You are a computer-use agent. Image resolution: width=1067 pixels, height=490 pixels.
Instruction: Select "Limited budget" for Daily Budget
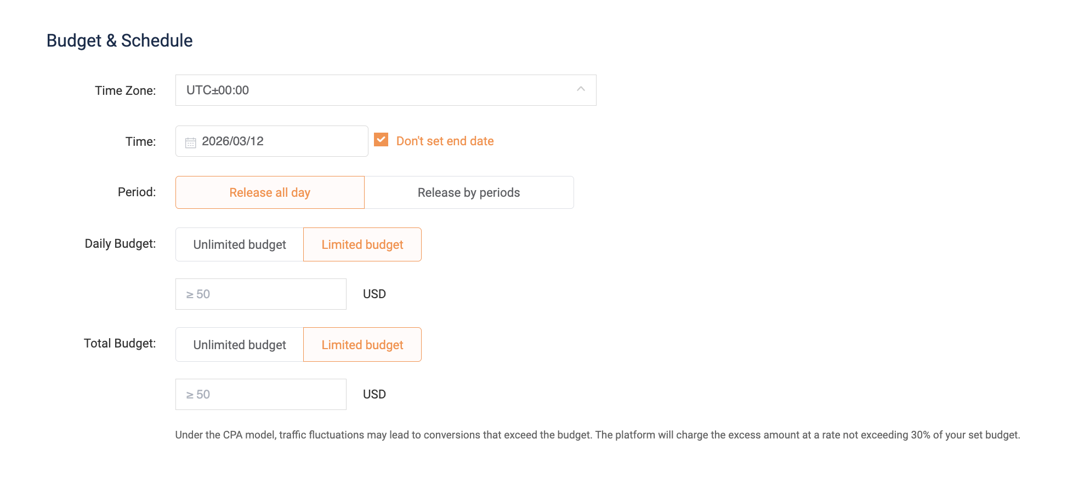click(362, 245)
